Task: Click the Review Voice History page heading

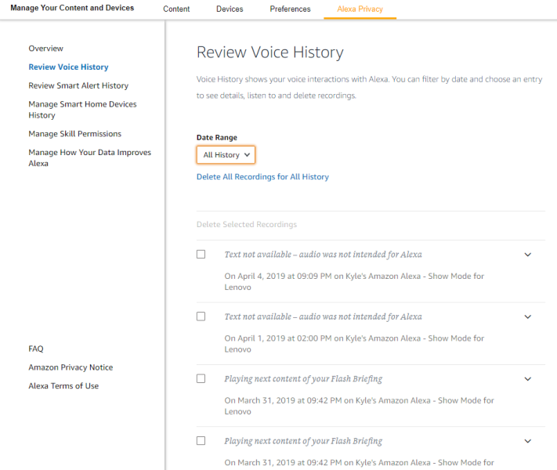Action: [x=270, y=52]
